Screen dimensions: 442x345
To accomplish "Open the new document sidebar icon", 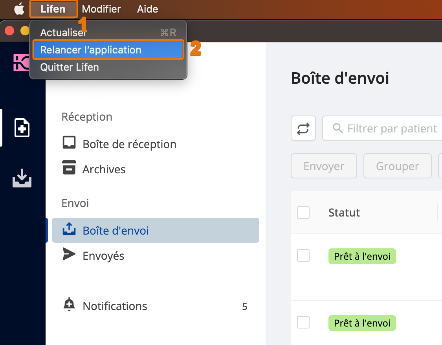I will (x=22, y=128).
